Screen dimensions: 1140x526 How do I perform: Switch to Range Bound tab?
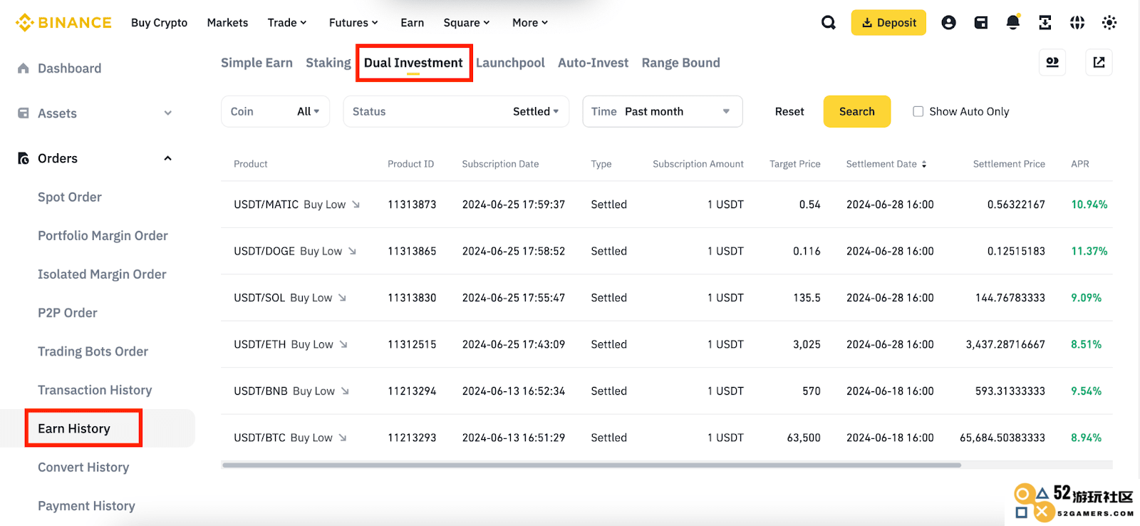680,63
